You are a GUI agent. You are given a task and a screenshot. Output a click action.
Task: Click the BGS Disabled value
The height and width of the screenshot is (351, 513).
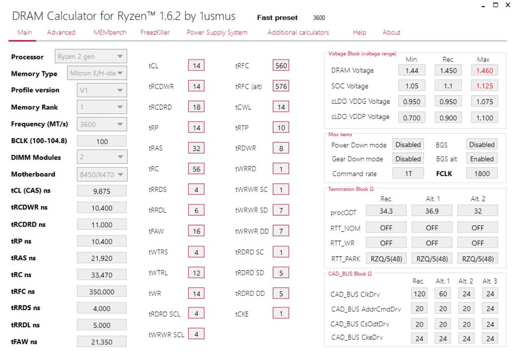pos(482,145)
